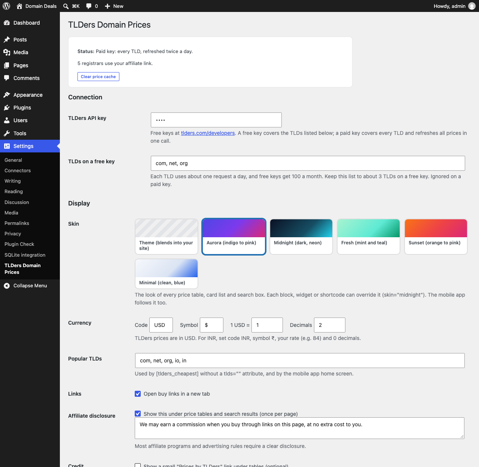This screenshot has height=467, width=479.
Task: Click the WordPress logo icon
Action: [6, 6]
